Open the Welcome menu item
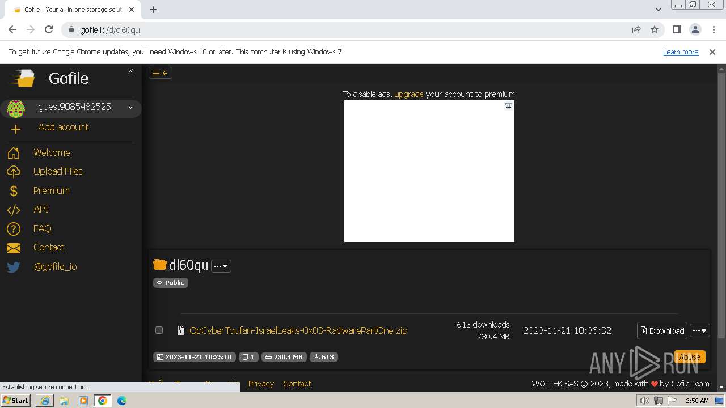Viewport: 726px width, 408px height. point(52,152)
